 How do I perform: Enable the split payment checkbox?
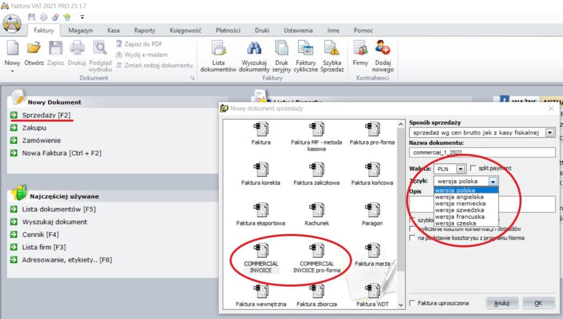tap(473, 168)
